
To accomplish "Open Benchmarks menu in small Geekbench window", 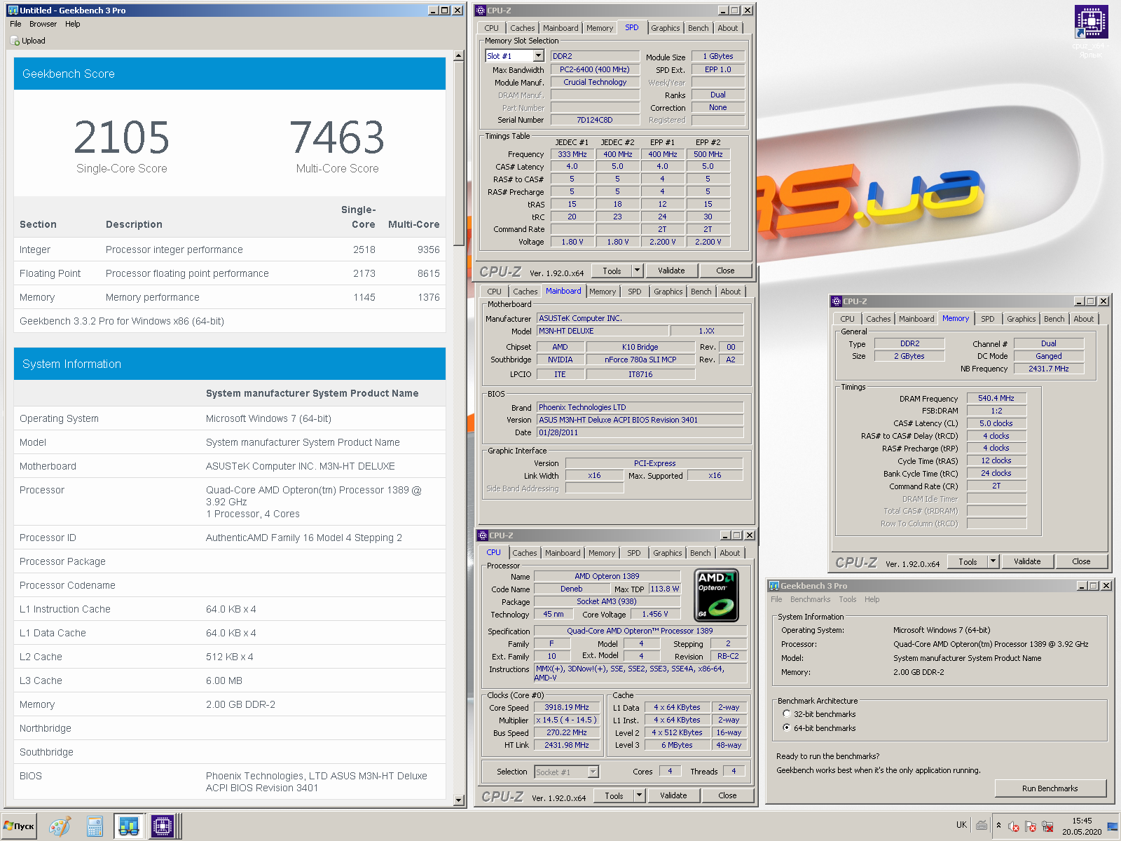I will 810,599.
